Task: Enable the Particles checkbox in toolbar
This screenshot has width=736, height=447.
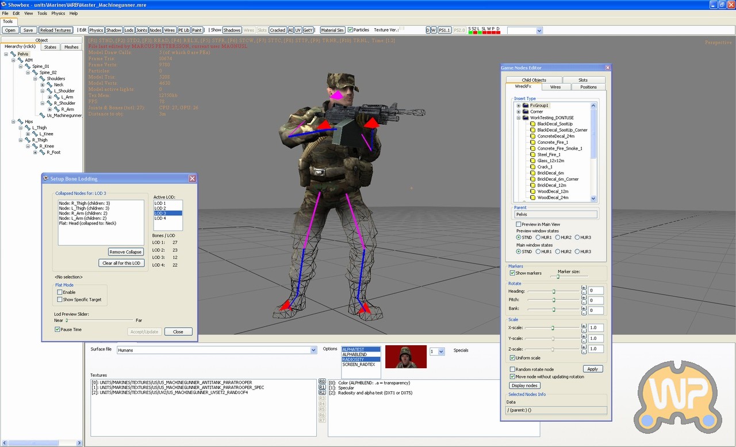Action: [x=350, y=30]
